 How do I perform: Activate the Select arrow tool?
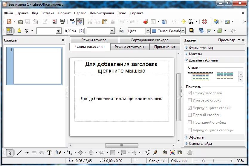pyautogui.click(x=10, y=153)
